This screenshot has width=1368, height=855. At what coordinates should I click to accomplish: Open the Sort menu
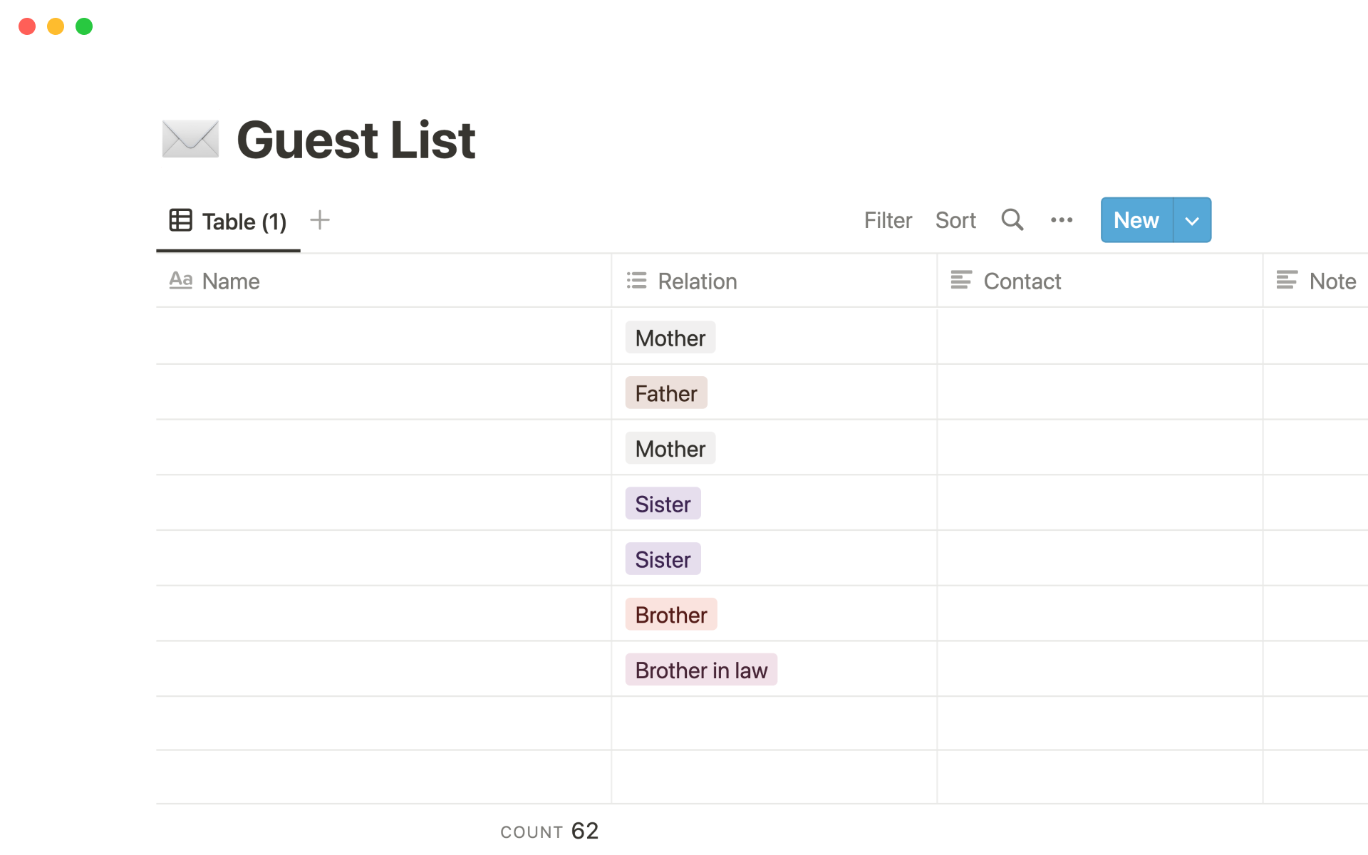(x=955, y=220)
